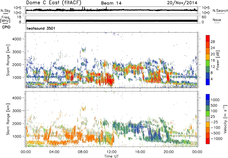Click the 'Time UT' axis title
The image size is (228, 158).
click(x=111, y=156)
